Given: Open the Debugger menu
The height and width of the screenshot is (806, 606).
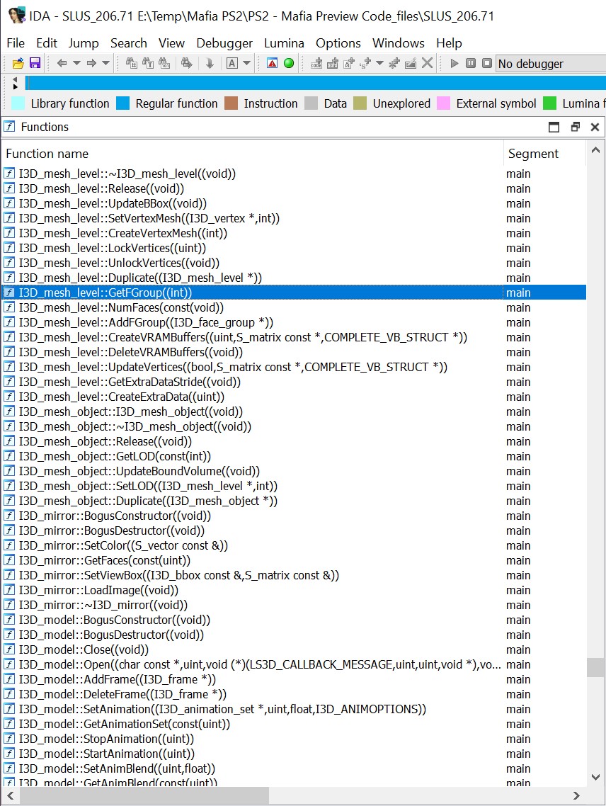Looking at the screenshot, I should click(x=224, y=43).
